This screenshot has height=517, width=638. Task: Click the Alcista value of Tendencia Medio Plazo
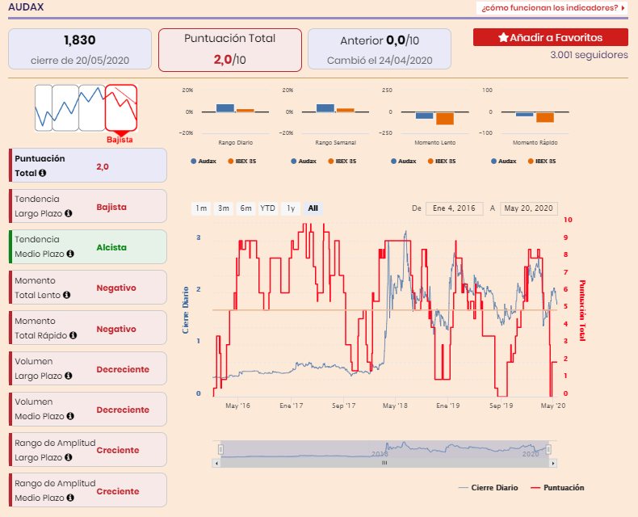111,247
